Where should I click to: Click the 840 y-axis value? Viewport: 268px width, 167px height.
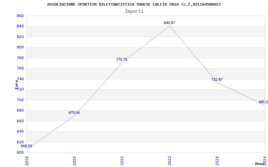20,26
